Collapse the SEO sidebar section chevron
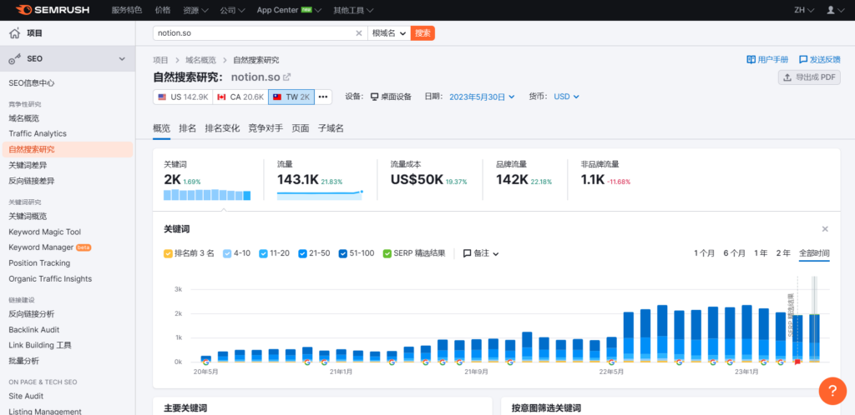 [x=122, y=58]
